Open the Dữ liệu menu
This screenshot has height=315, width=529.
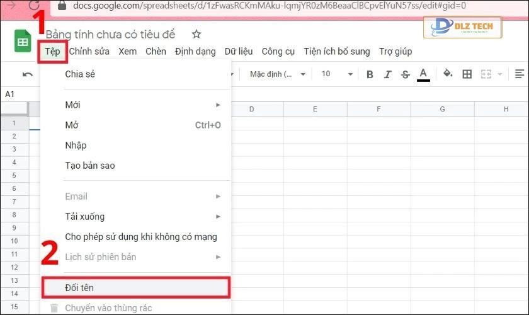pyautogui.click(x=239, y=51)
